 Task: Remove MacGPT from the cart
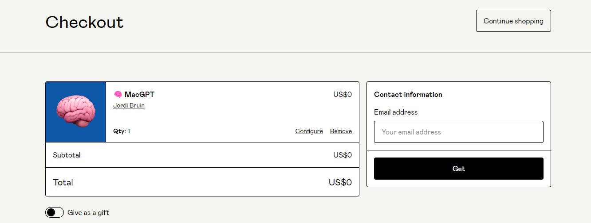point(341,131)
